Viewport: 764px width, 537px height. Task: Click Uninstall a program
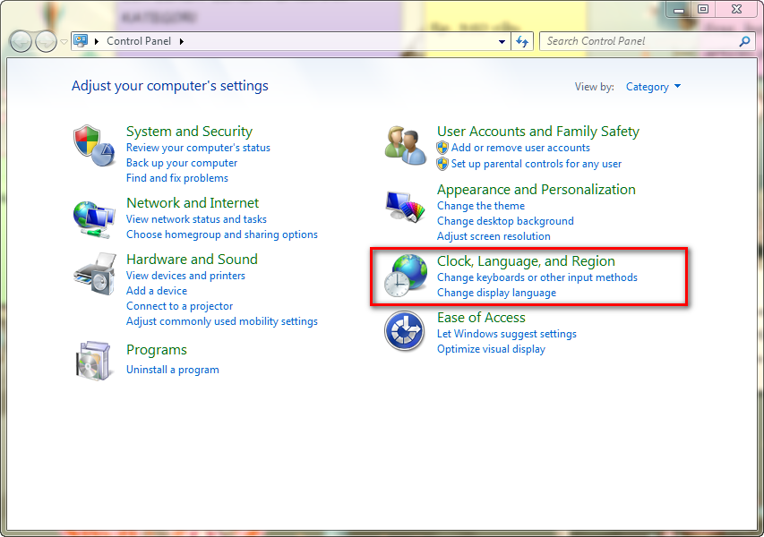click(x=173, y=370)
